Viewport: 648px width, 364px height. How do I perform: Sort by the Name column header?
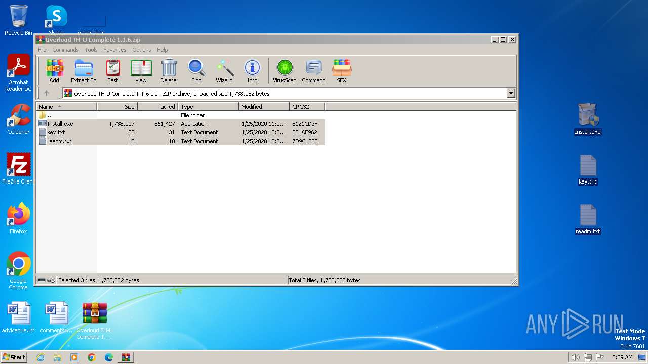click(66, 107)
